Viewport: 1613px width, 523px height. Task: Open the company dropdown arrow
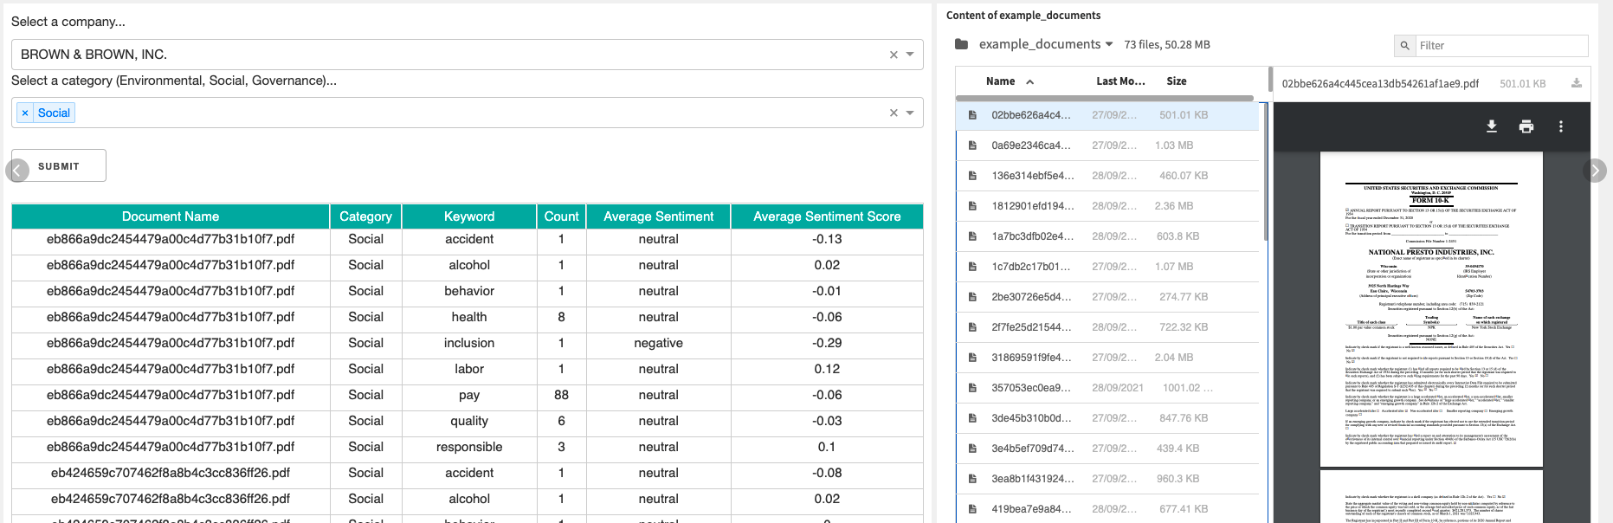coord(910,55)
